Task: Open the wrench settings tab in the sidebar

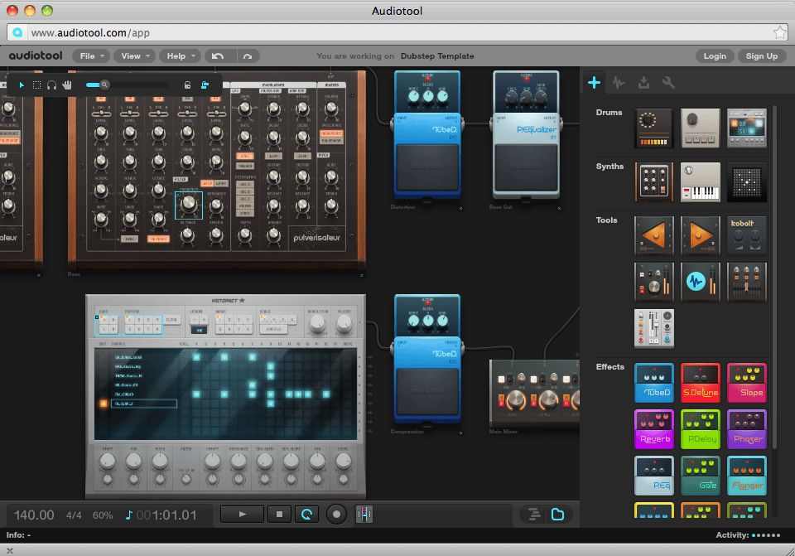Action: coord(667,82)
